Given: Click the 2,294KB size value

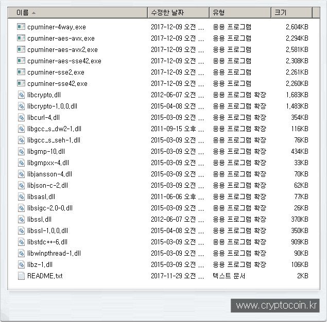Looking at the screenshot, I should point(297,38).
